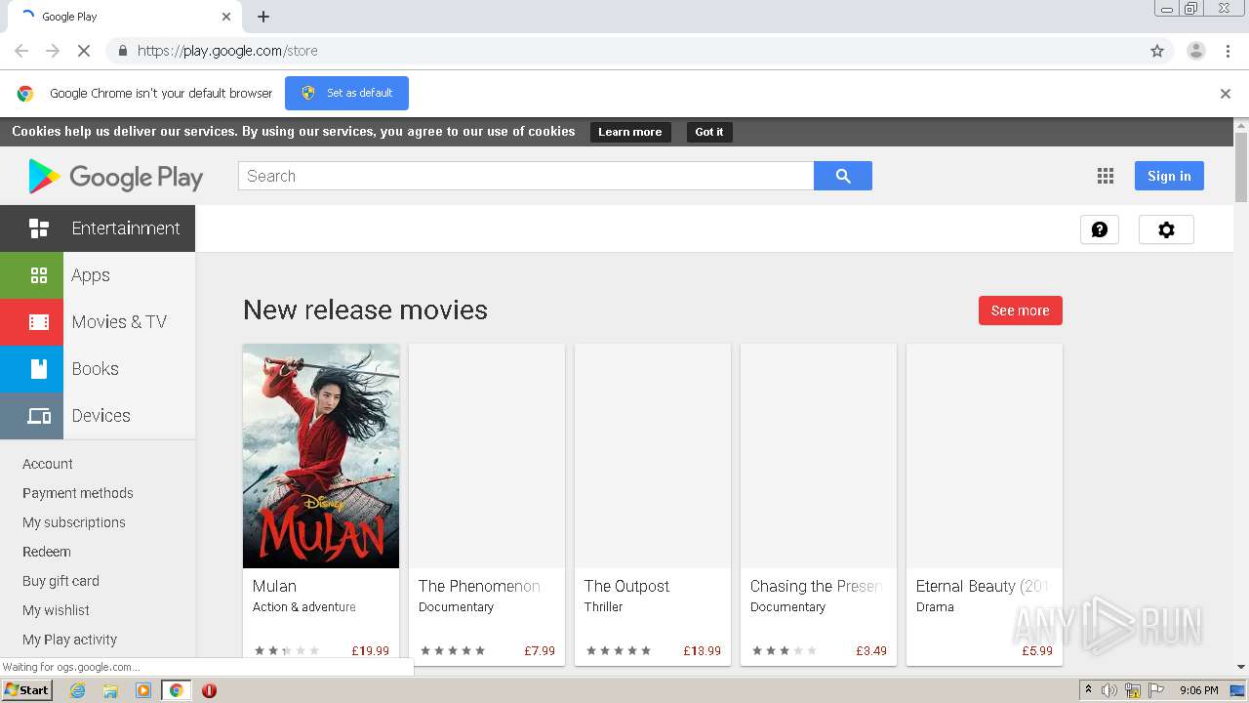1249x703 pixels.
Task: Click the browser forward arrow
Action: (53, 51)
